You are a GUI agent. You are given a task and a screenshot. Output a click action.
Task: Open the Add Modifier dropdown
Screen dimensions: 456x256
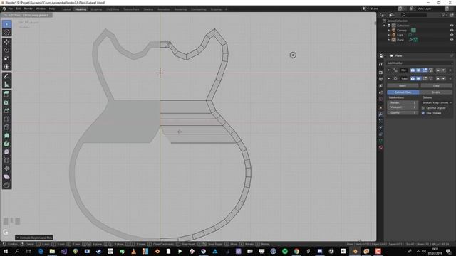tap(420, 63)
